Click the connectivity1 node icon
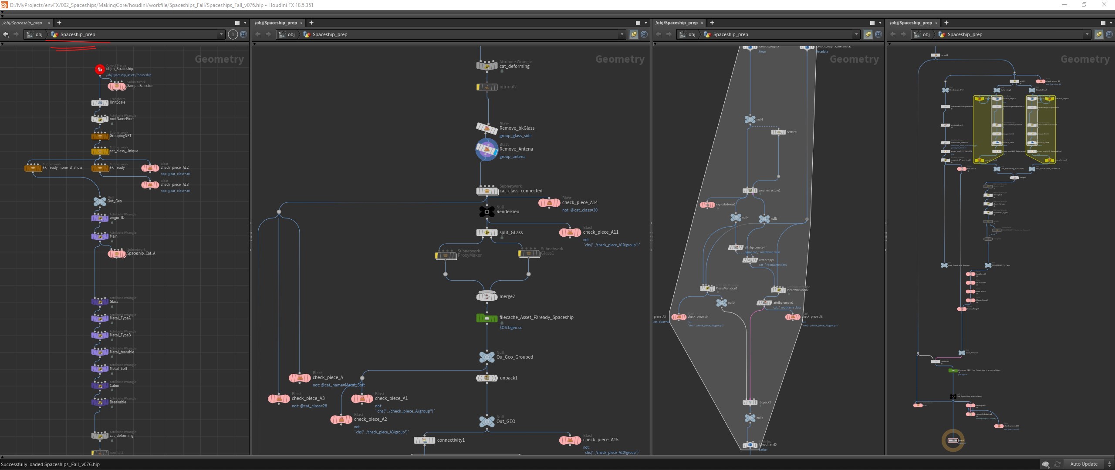This screenshot has width=1115, height=470. 424,440
